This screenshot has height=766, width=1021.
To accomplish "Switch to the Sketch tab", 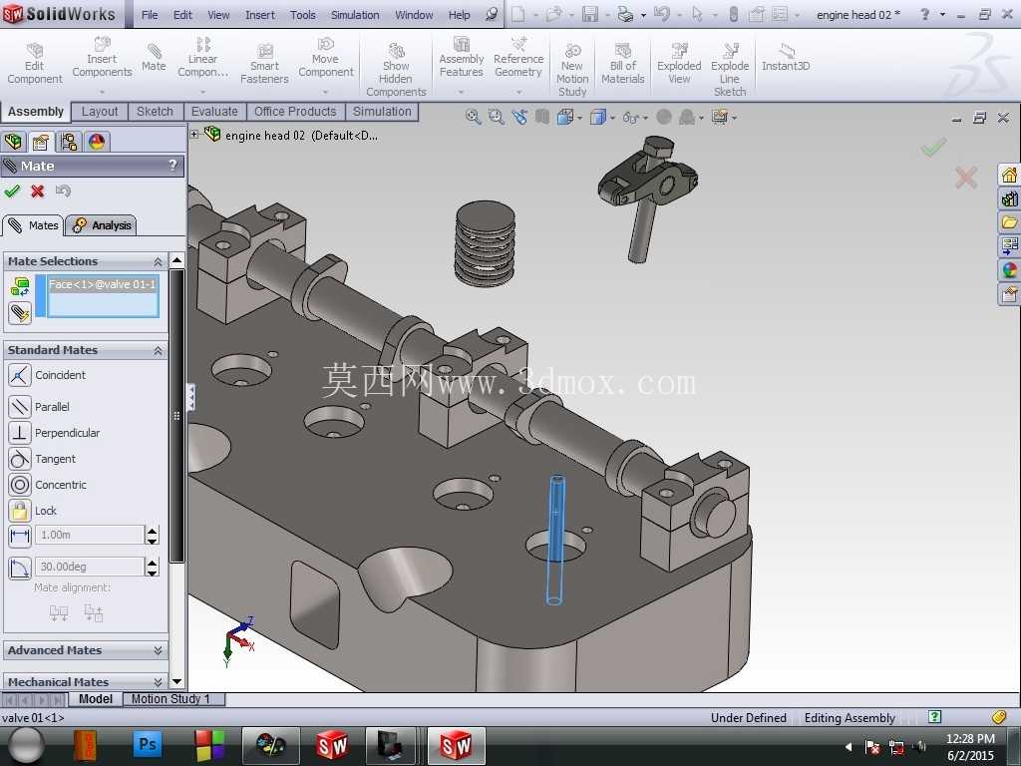I will click(155, 112).
